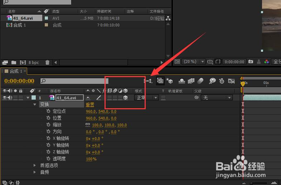This screenshot has height=185, width=281.
Task: Open the viewer magnification (20 %) dropdown
Action: (193, 62)
